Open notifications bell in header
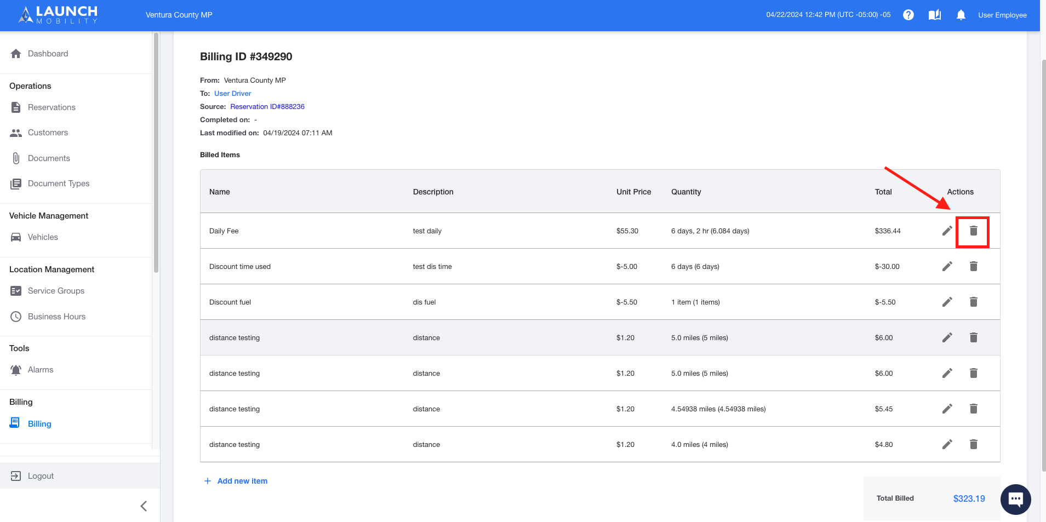This screenshot has width=1046, height=522. [x=961, y=15]
